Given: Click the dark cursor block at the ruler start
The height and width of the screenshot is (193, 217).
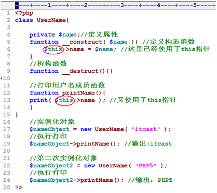Looking at the screenshot, I should 17,5.
